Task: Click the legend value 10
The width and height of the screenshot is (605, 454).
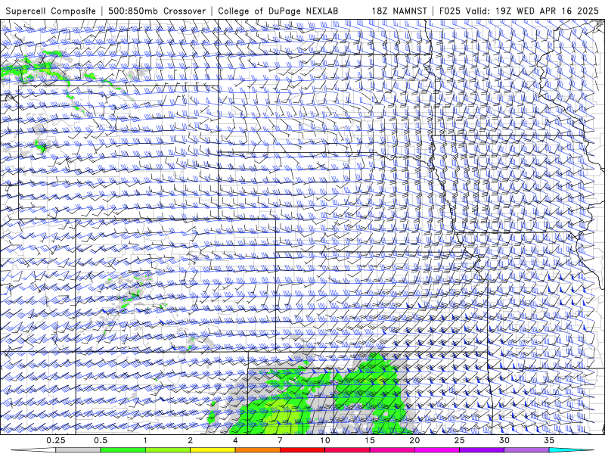Action: tap(325, 440)
